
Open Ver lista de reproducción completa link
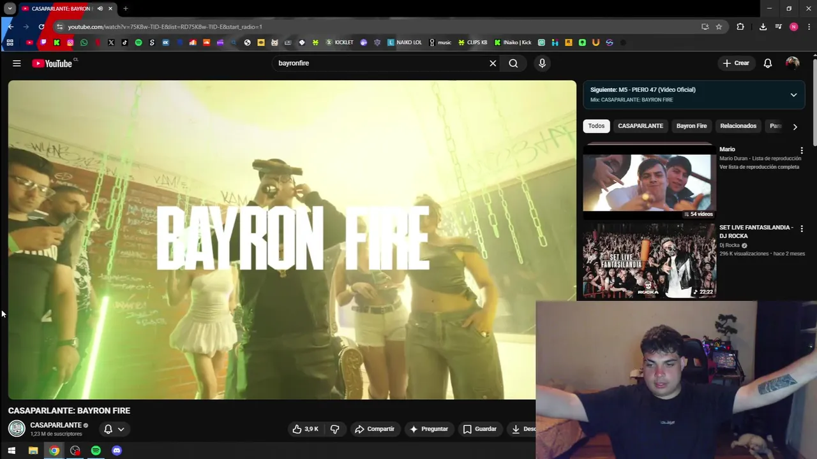pos(759,167)
